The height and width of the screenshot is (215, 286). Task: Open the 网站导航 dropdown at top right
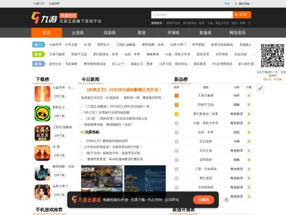tap(244, 4)
